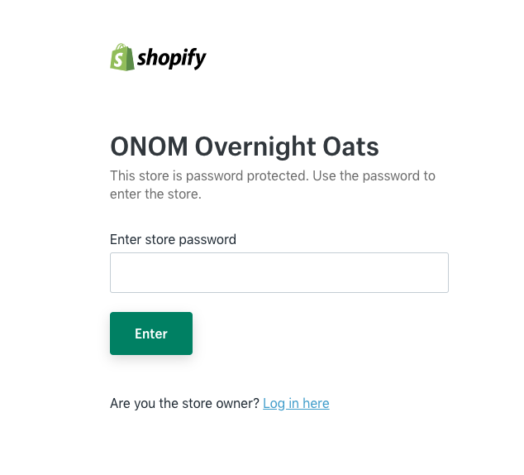
Task: Click the word Oats in the store name
Action: click(x=350, y=146)
